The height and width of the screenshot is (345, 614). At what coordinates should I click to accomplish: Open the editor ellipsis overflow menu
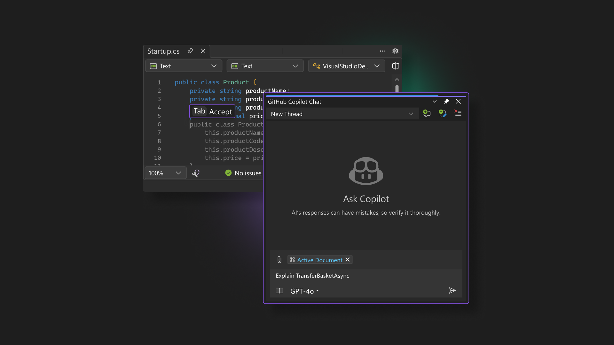point(382,51)
